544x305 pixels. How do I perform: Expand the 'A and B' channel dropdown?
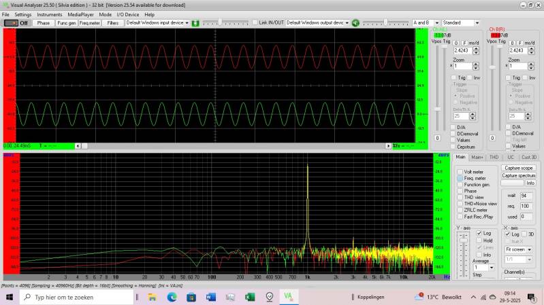click(435, 22)
